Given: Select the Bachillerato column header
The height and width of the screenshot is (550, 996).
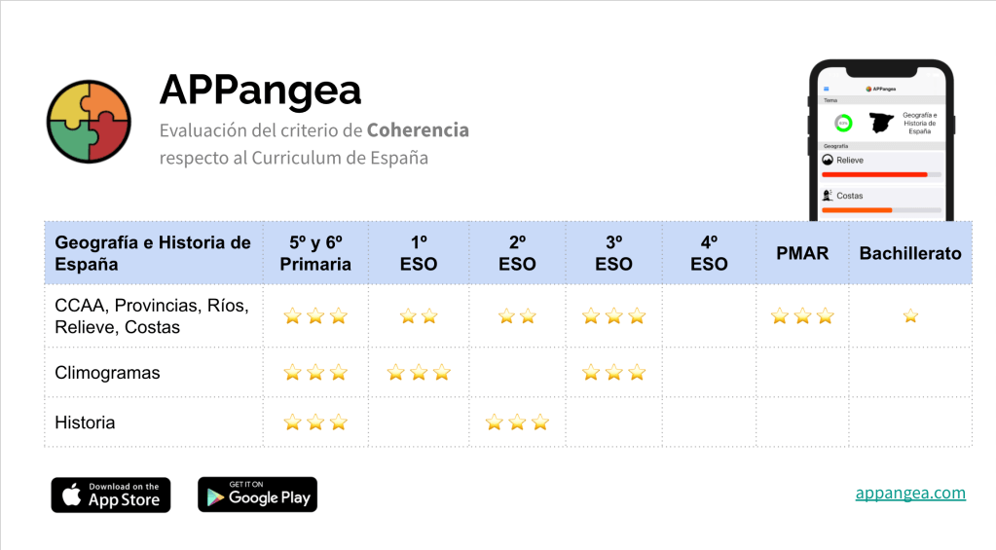Looking at the screenshot, I should click(910, 253).
